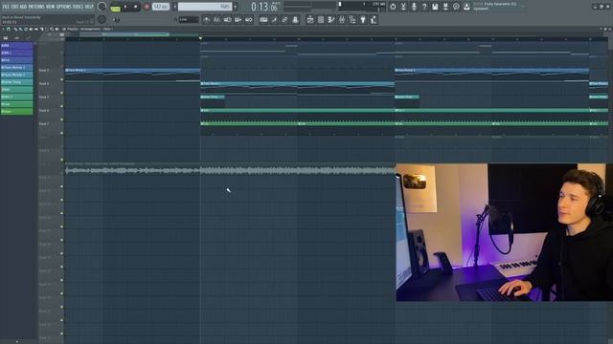Open the ADD menu

23,7
